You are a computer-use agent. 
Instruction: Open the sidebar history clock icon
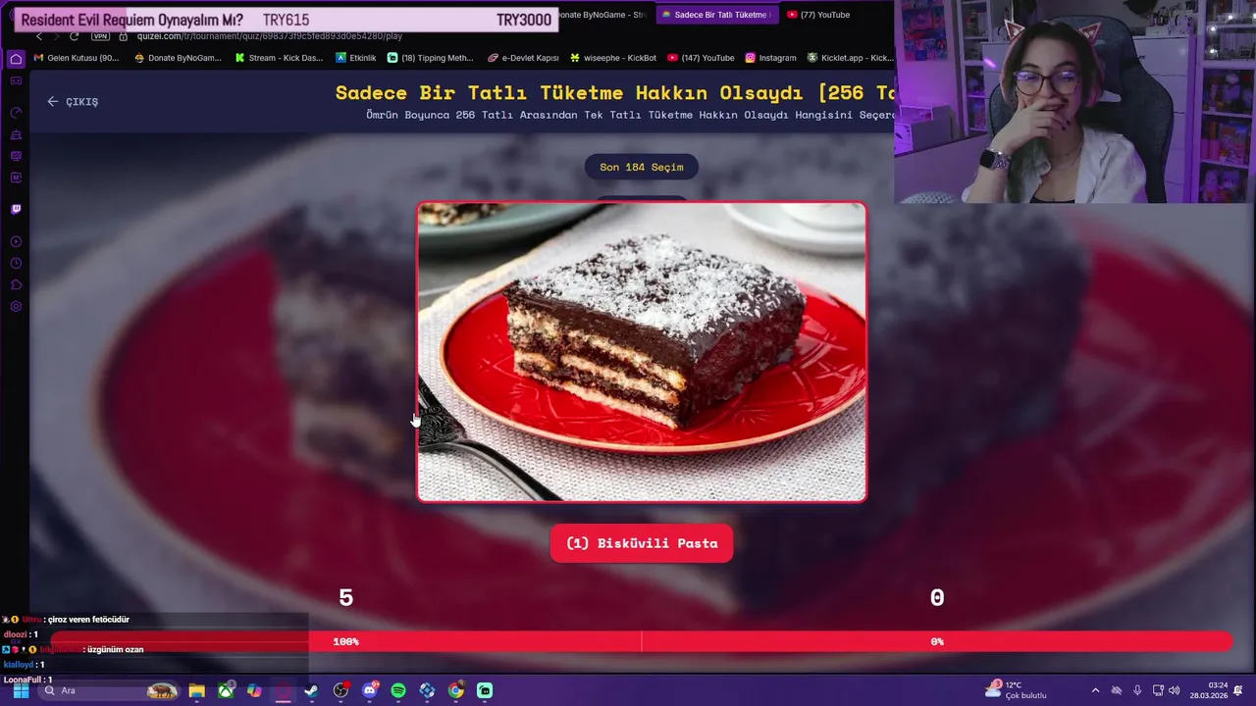click(16, 263)
